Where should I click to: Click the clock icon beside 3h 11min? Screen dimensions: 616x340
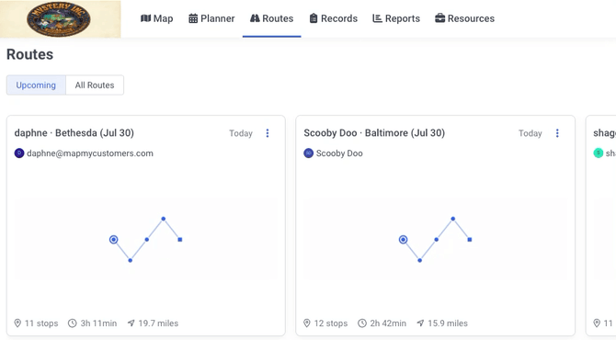[73, 323]
